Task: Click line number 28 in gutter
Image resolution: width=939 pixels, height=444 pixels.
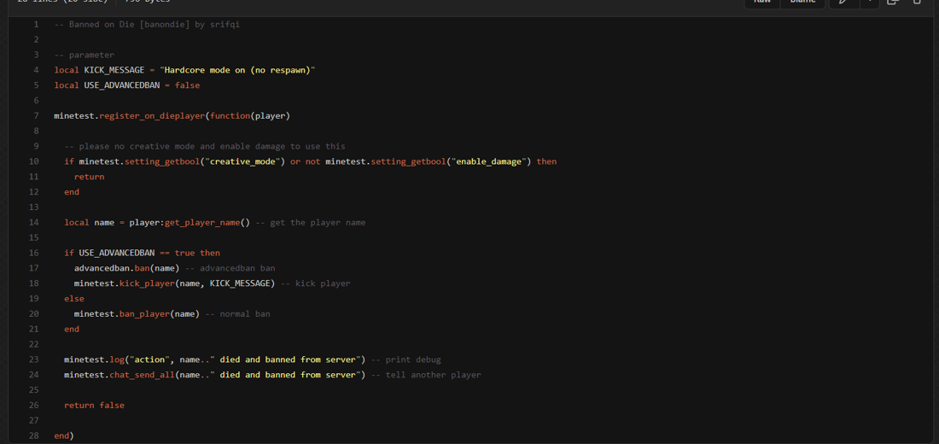Action: click(x=34, y=435)
